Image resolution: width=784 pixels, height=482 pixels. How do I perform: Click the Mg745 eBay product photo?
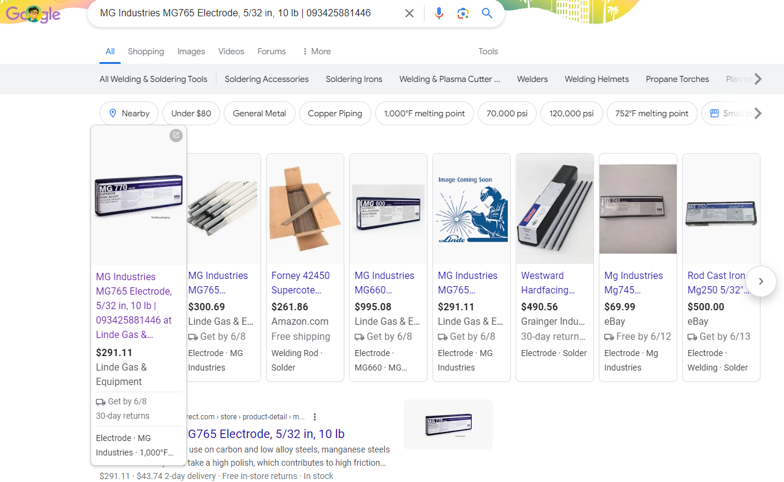click(x=638, y=208)
